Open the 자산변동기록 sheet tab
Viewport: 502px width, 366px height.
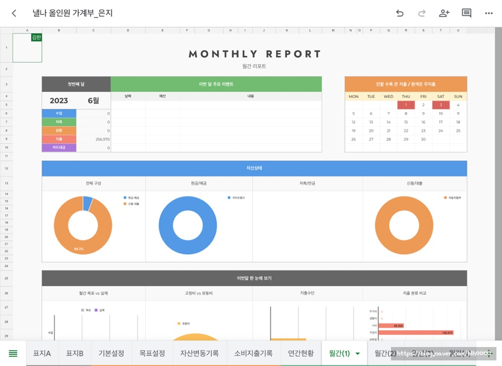199,353
